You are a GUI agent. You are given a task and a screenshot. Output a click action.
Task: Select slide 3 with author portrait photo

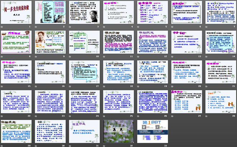tap(84, 13)
